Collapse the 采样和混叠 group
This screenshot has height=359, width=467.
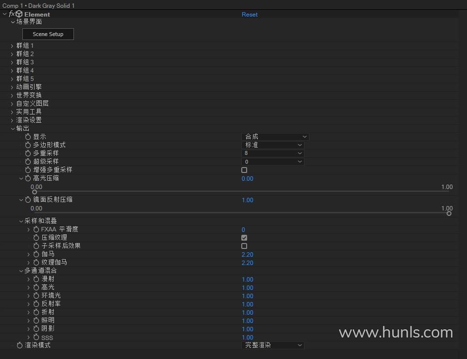tap(21, 221)
